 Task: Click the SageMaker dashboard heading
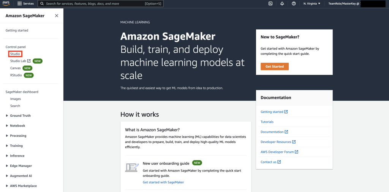22,92
